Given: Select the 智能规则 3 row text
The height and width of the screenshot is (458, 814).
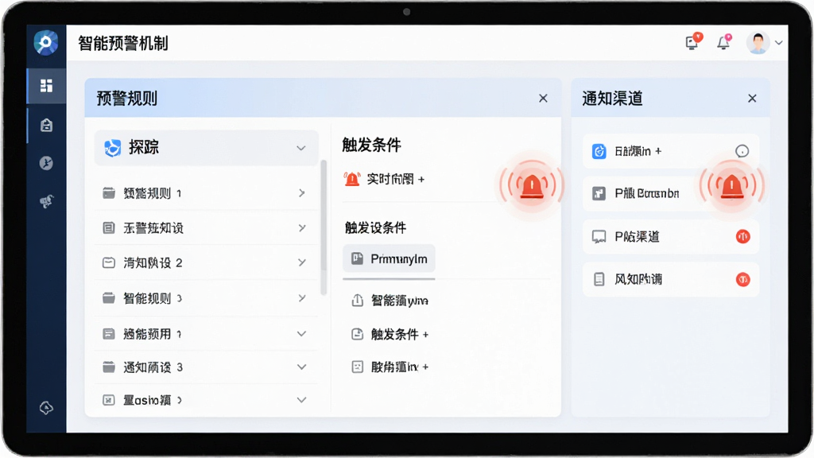Looking at the screenshot, I should (153, 298).
